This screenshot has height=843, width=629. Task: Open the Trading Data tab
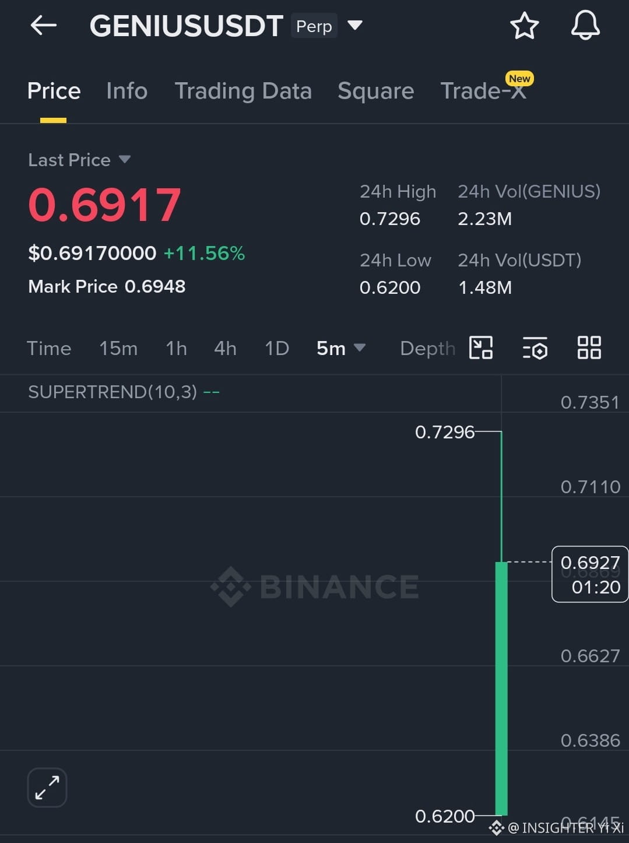pyautogui.click(x=243, y=91)
